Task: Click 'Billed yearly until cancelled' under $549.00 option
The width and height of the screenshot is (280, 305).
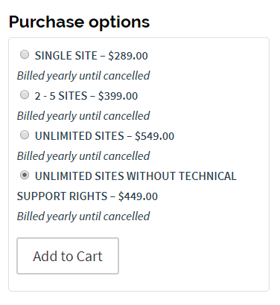Action: (x=83, y=156)
